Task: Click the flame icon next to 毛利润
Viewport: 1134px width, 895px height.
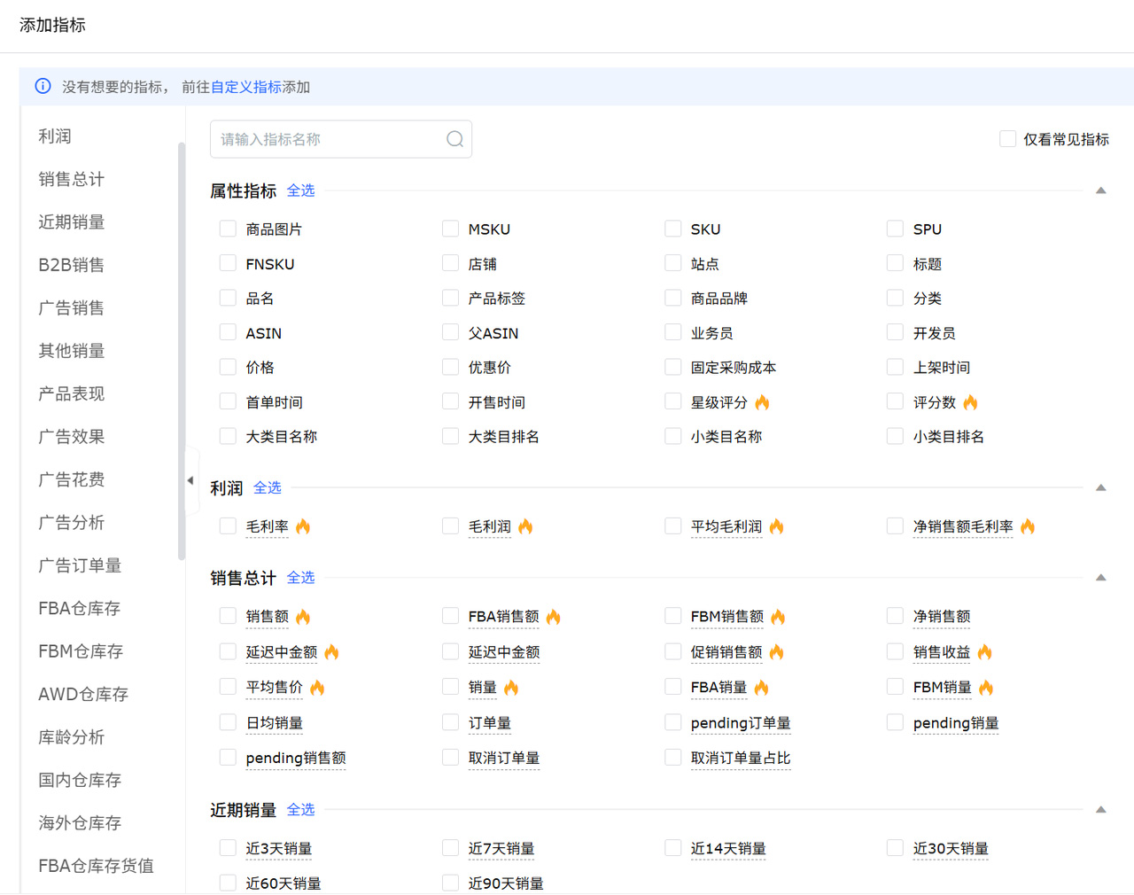Action: [x=525, y=526]
